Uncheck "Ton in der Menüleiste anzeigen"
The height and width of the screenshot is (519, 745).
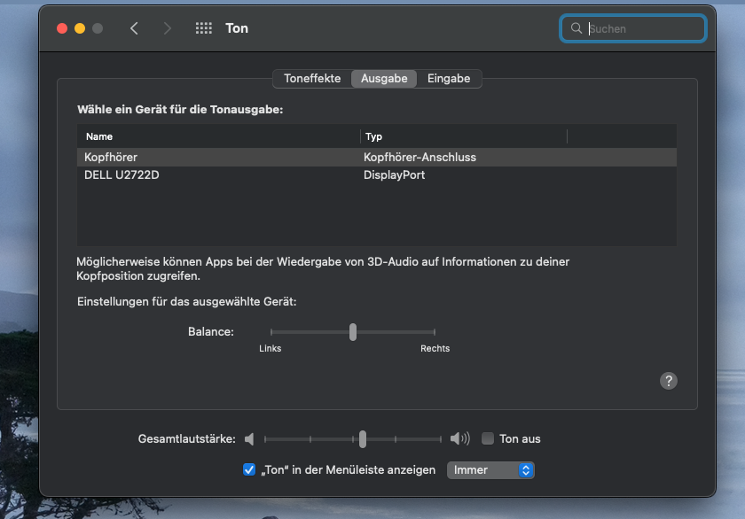(249, 469)
